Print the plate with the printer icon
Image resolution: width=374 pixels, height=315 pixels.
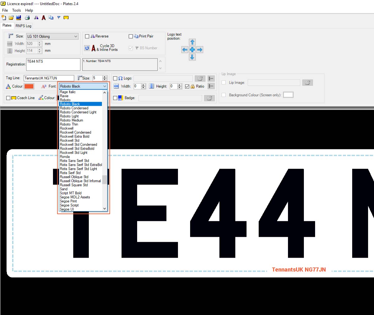point(27,18)
